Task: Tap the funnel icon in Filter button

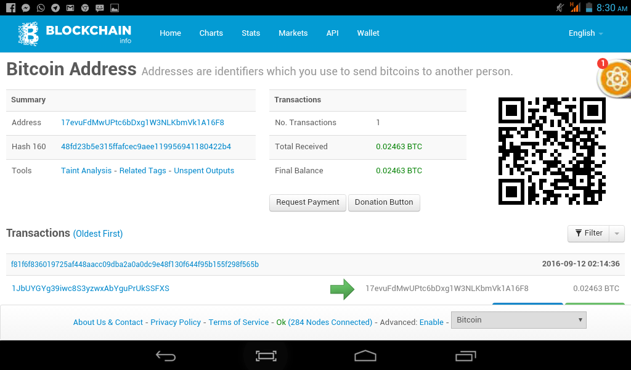Action: coord(578,233)
